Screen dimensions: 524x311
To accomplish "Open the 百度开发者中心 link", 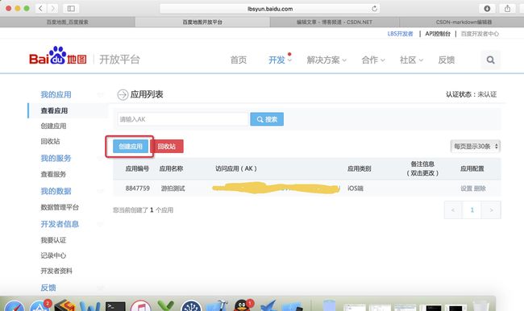I will point(480,34).
